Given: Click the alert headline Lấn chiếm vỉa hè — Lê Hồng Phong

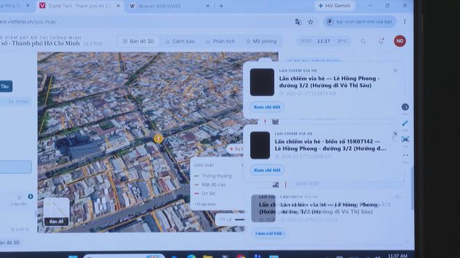Looking at the screenshot, I should [329, 82].
